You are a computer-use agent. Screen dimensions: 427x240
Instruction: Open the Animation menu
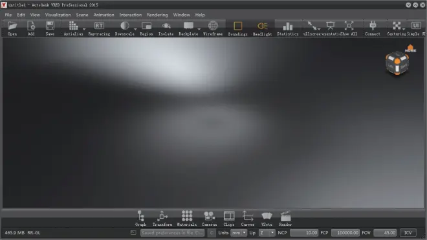point(104,15)
